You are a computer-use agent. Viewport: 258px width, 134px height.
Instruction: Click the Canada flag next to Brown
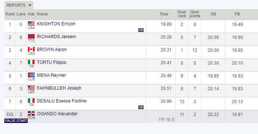(x=31, y=49)
